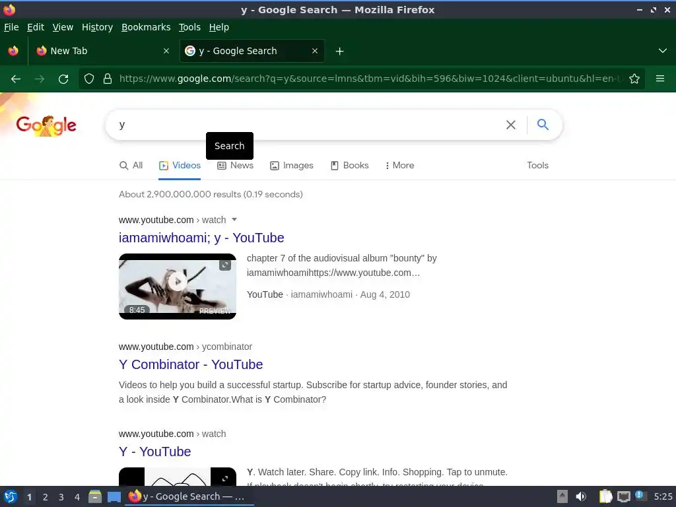This screenshot has width=676, height=507.
Task: Select the Videos results tab
Action: 180,166
